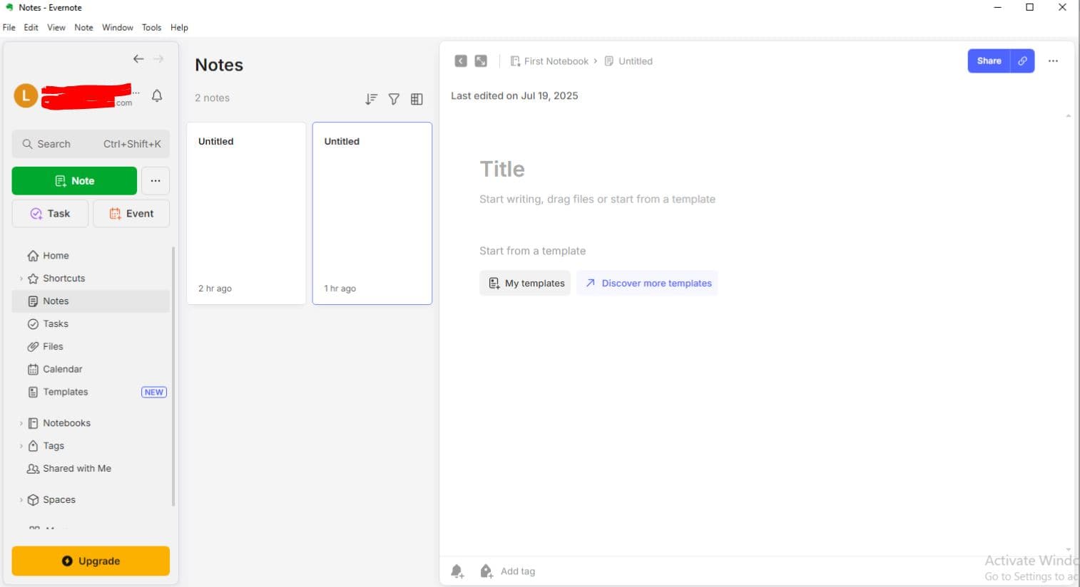This screenshot has width=1080, height=587.
Task: Open the sort options icon above notes list
Action: tap(371, 99)
